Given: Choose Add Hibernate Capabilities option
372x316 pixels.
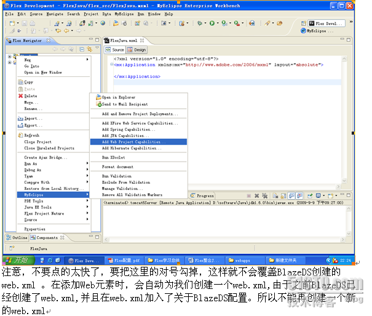Looking at the screenshot, I should tap(138, 148).
